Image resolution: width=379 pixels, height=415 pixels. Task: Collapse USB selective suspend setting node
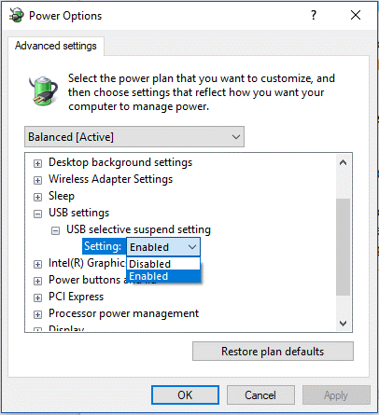pyautogui.click(x=55, y=230)
